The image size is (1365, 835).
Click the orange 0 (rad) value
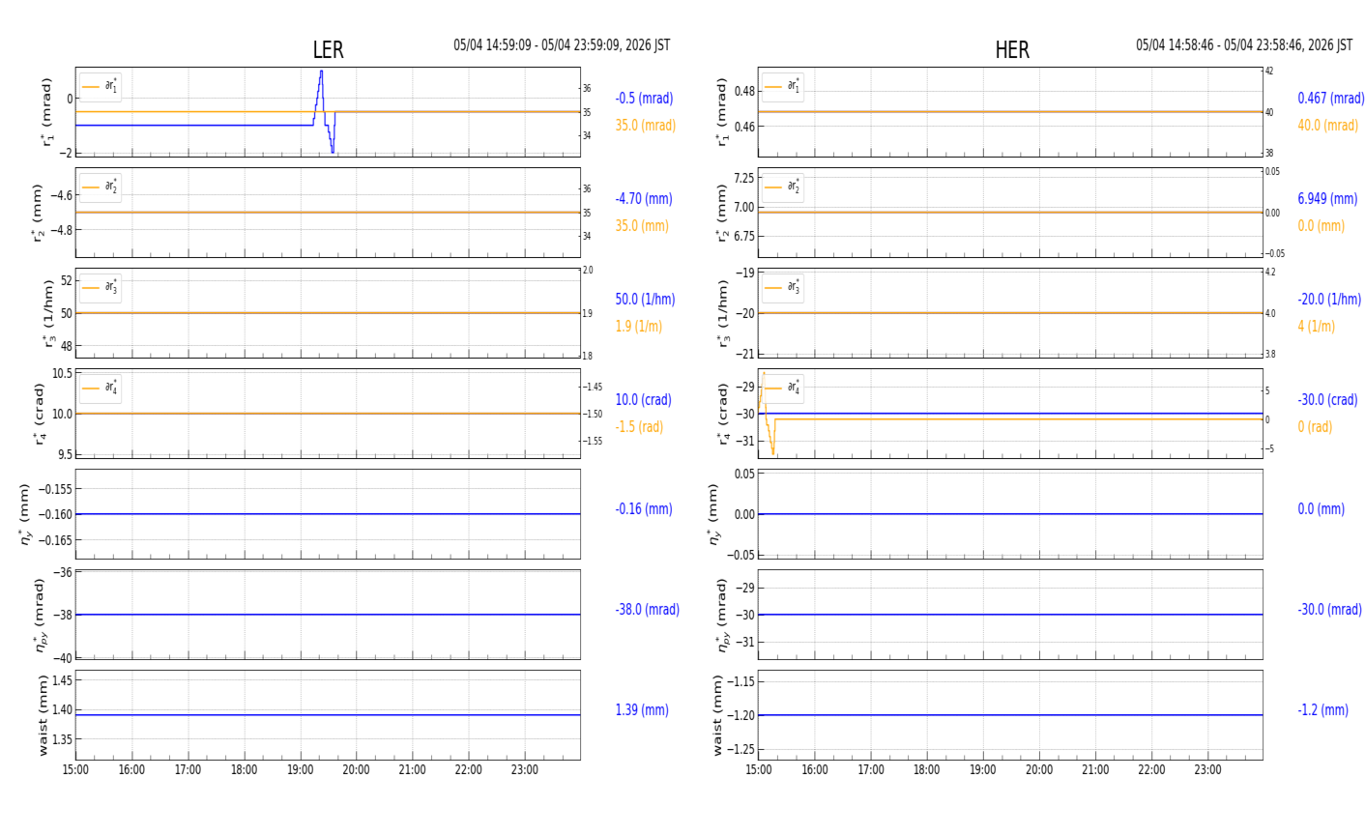(1315, 427)
